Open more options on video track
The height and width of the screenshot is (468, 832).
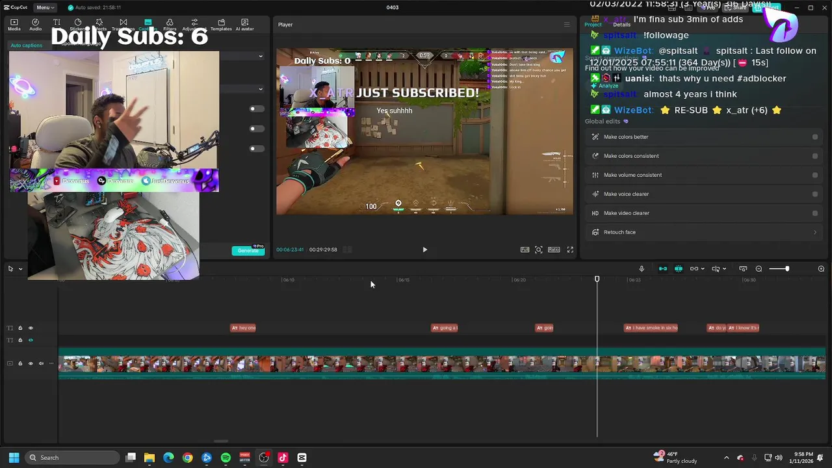[x=51, y=363]
